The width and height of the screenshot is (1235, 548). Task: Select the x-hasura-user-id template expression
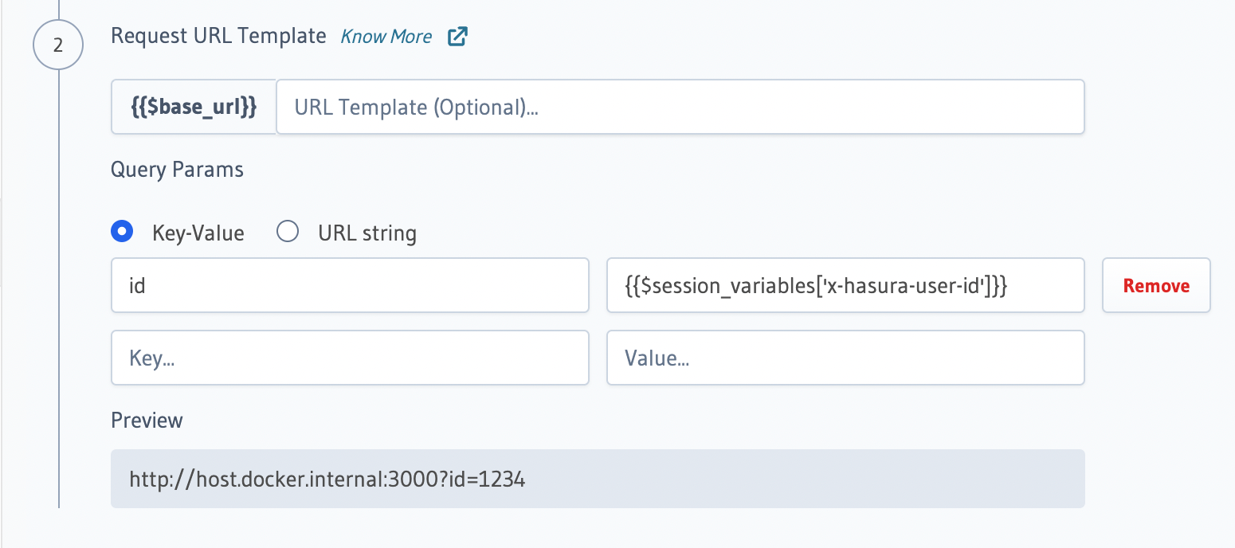(845, 285)
